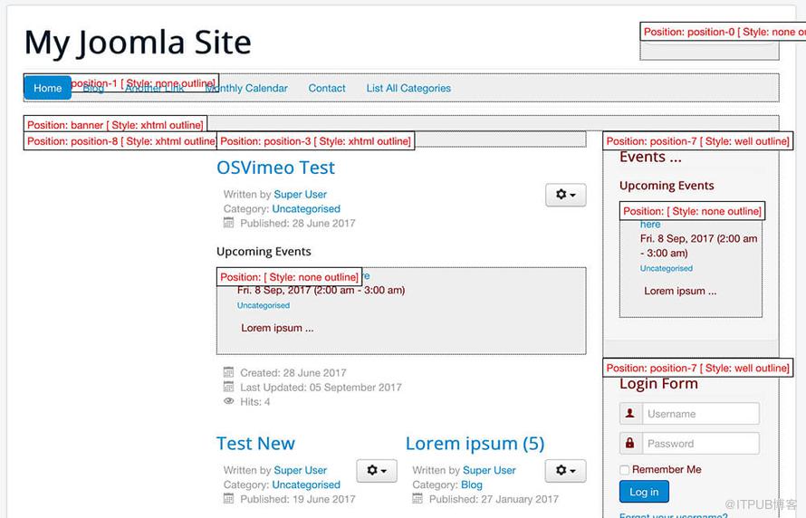Image resolution: width=806 pixels, height=518 pixels.
Task: Click calendar icon beside Last Updated date
Action: pyautogui.click(x=229, y=387)
